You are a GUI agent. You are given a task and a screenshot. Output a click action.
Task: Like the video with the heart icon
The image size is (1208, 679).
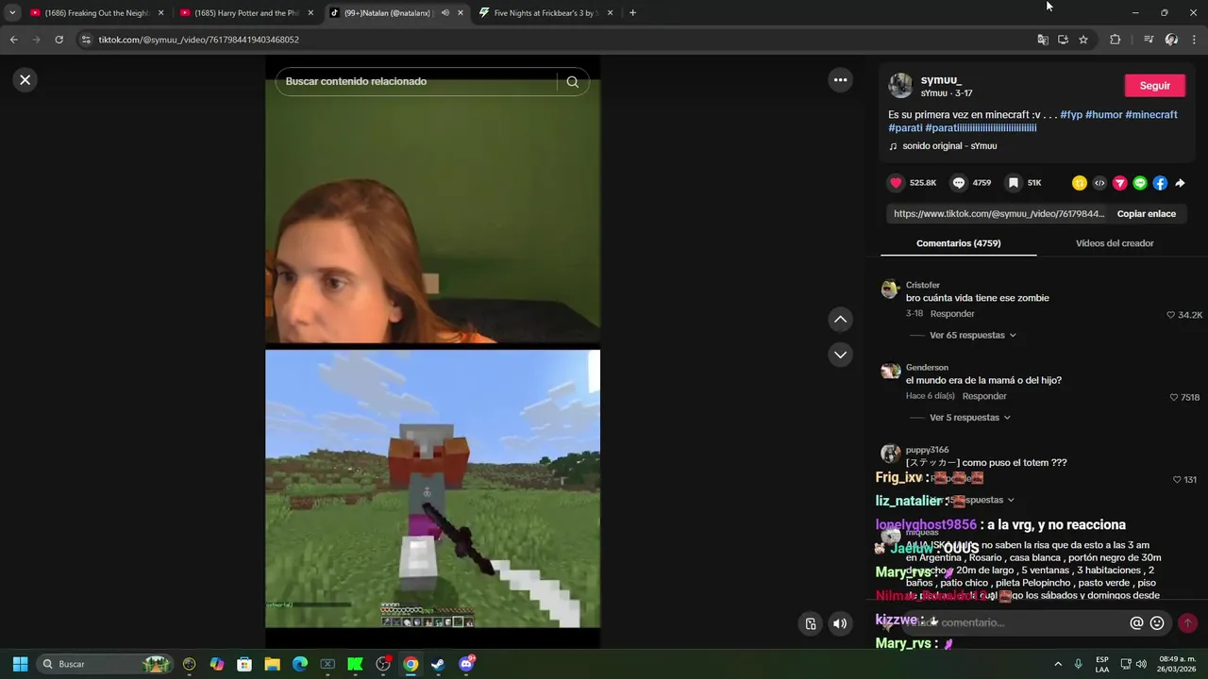[896, 183]
